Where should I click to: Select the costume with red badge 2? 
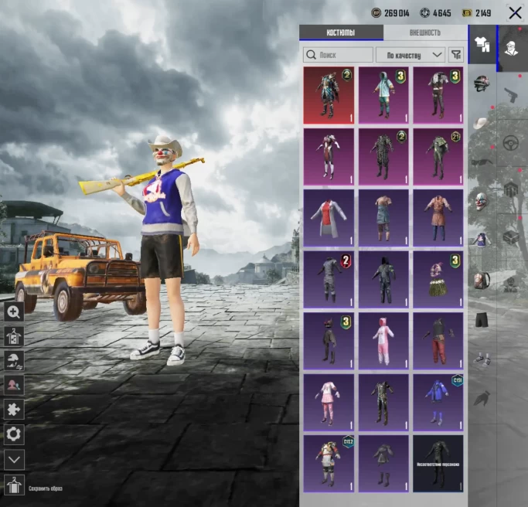coord(329,280)
